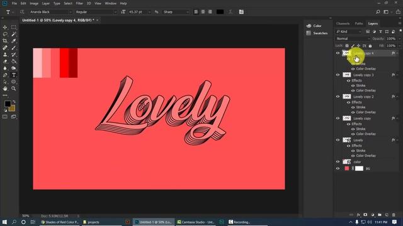
Task: Hide the Lovely copy layer
Action: tap(338, 118)
